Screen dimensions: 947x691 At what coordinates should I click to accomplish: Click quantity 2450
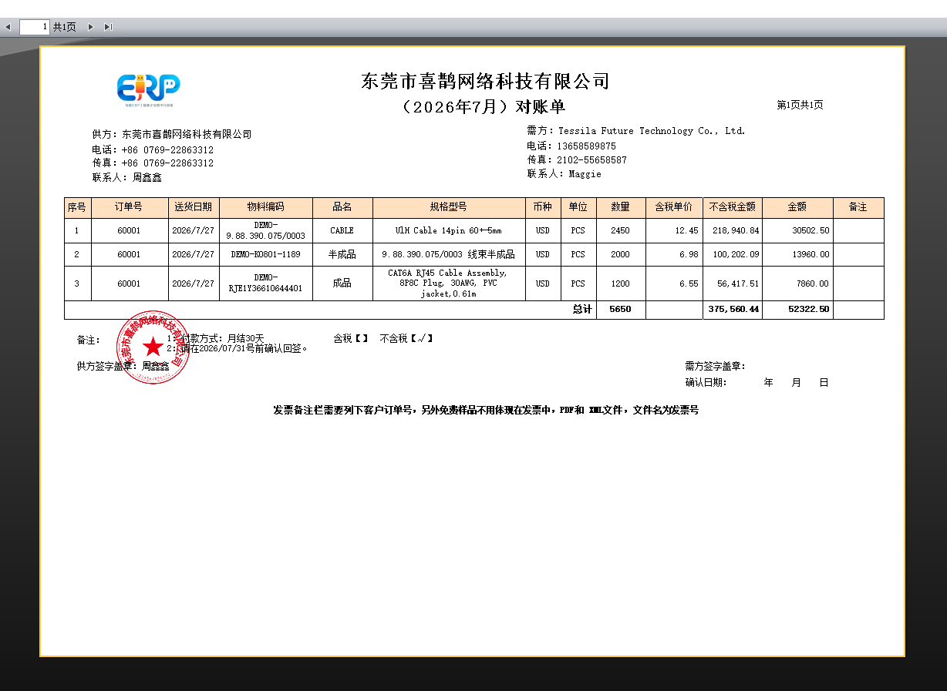point(621,230)
